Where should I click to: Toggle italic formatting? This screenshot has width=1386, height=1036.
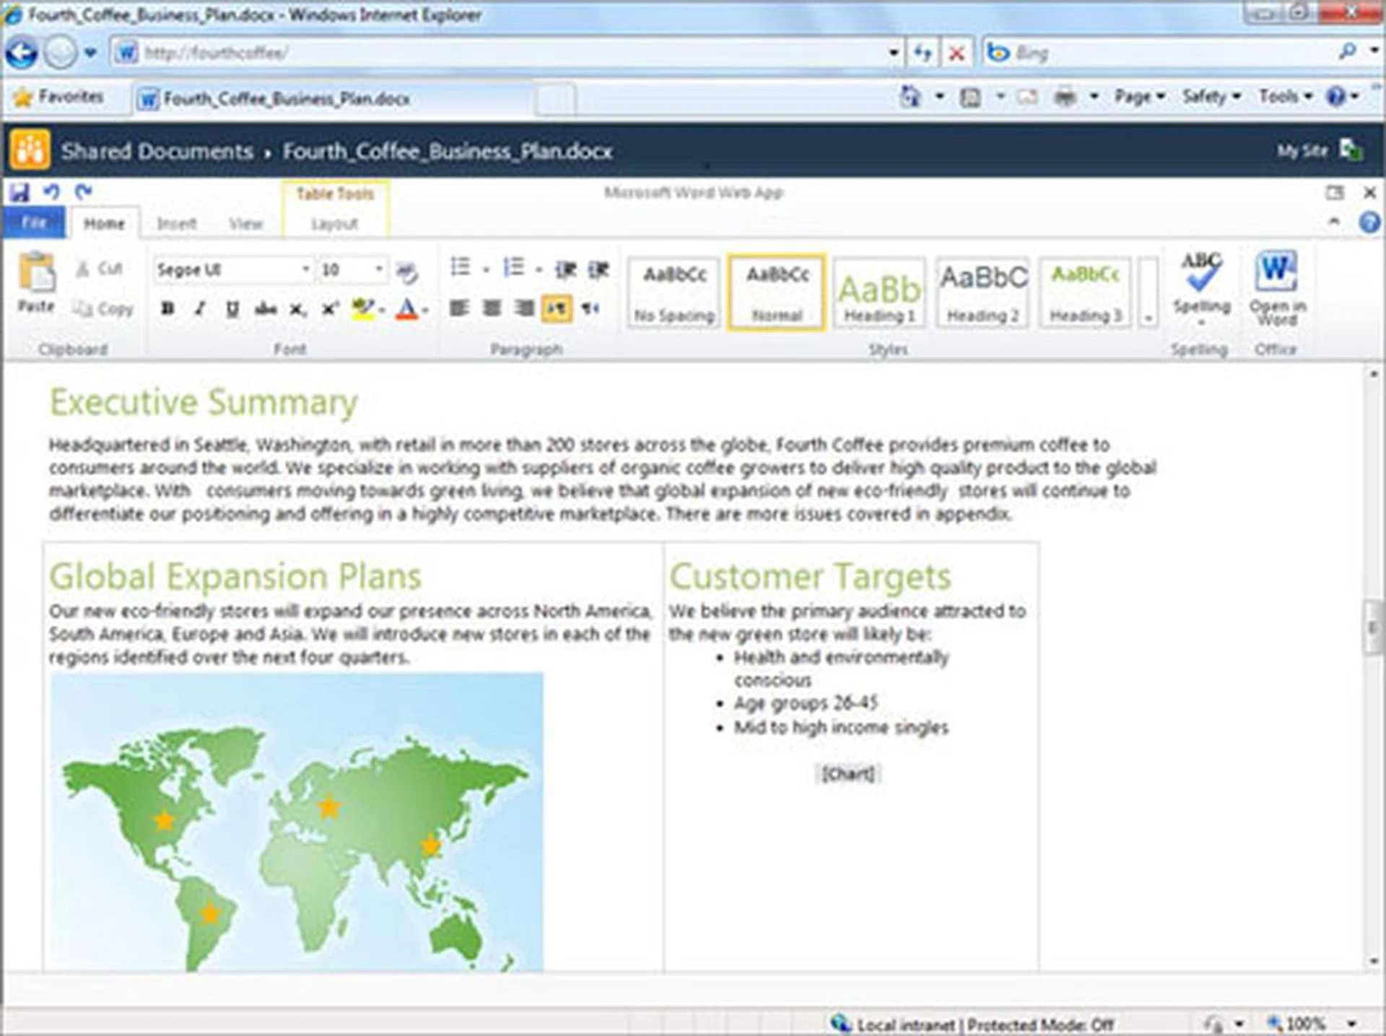point(200,309)
